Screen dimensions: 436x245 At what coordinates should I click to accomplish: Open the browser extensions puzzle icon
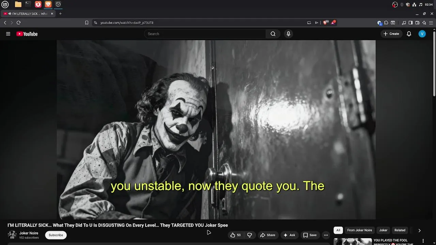point(386,23)
